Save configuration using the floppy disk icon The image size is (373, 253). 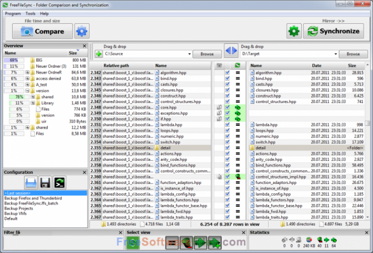[x=45, y=183]
